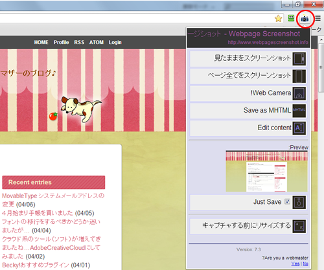
Task: Click the MHTML icon
Action: [x=299, y=111]
